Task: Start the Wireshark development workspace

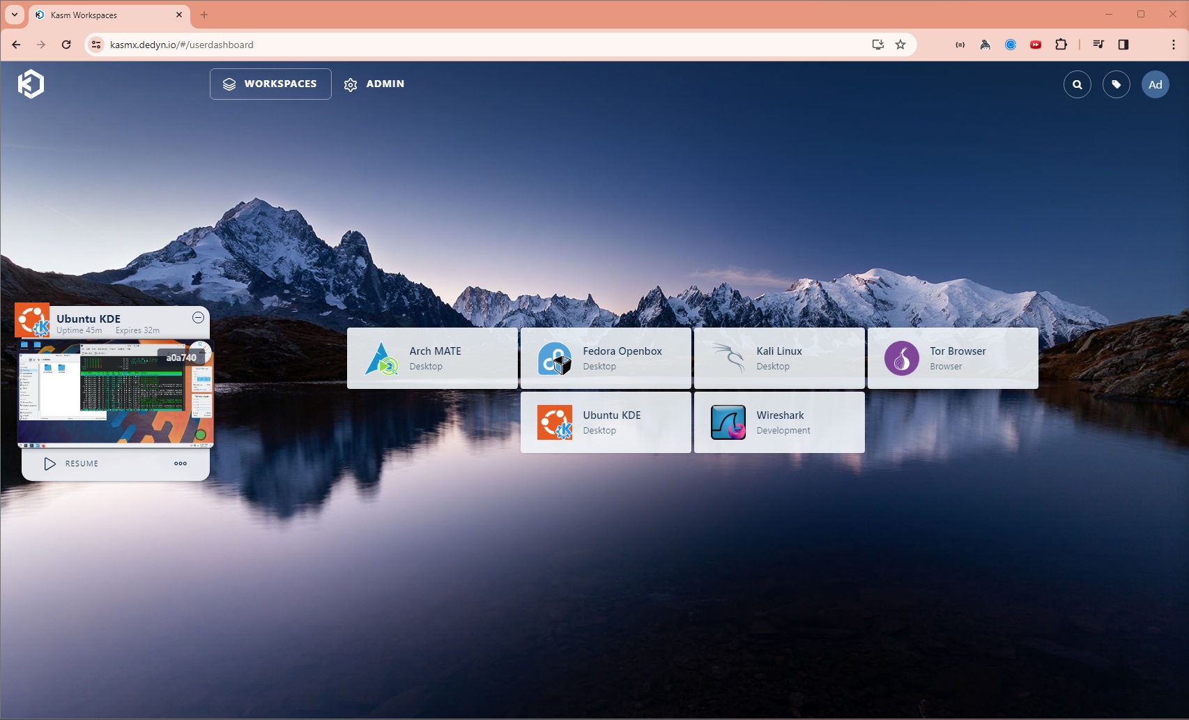Action: coord(778,422)
